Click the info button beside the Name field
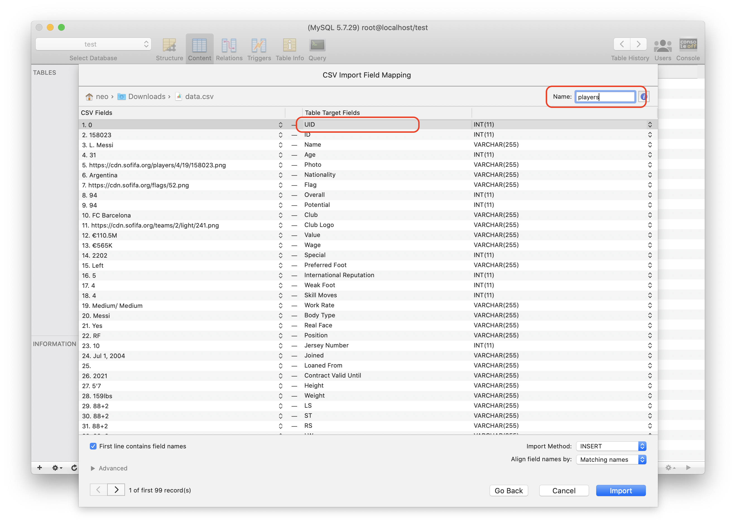The image size is (736, 522). click(x=643, y=96)
